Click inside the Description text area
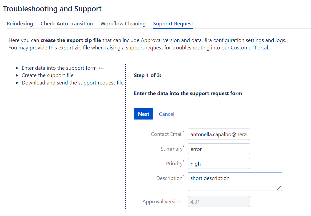Screen dimensions: 311x216 tap(235, 182)
